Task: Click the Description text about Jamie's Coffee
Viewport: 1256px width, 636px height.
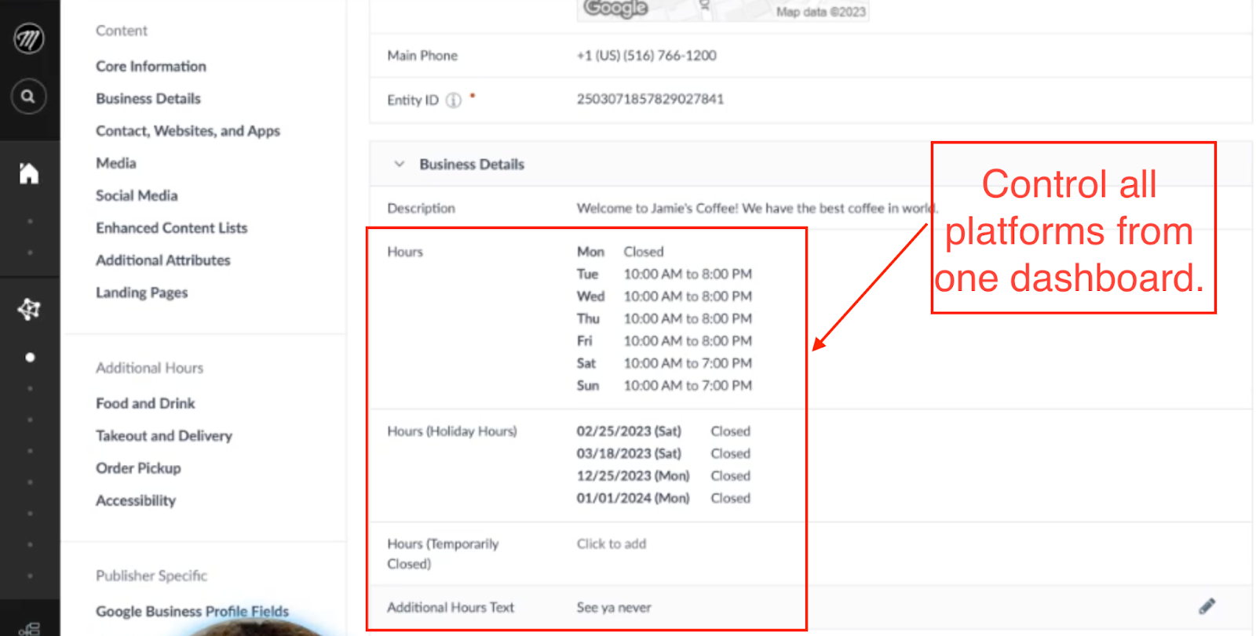Action: pyautogui.click(x=757, y=208)
